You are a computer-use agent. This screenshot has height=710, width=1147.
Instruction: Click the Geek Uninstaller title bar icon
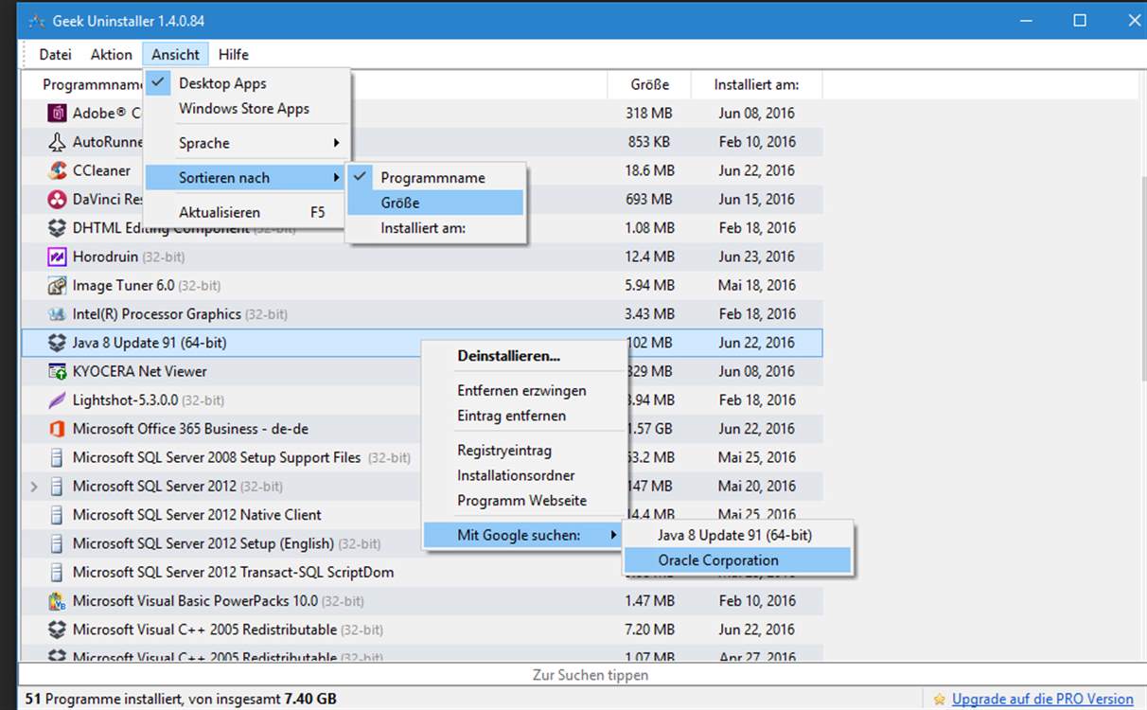tap(37, 21)
